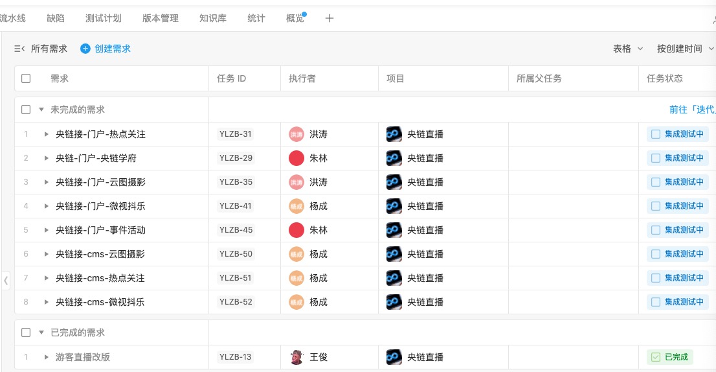Click the plus icon to add tab
Viewport: 716px width, 372px height.
click(329, 18)
